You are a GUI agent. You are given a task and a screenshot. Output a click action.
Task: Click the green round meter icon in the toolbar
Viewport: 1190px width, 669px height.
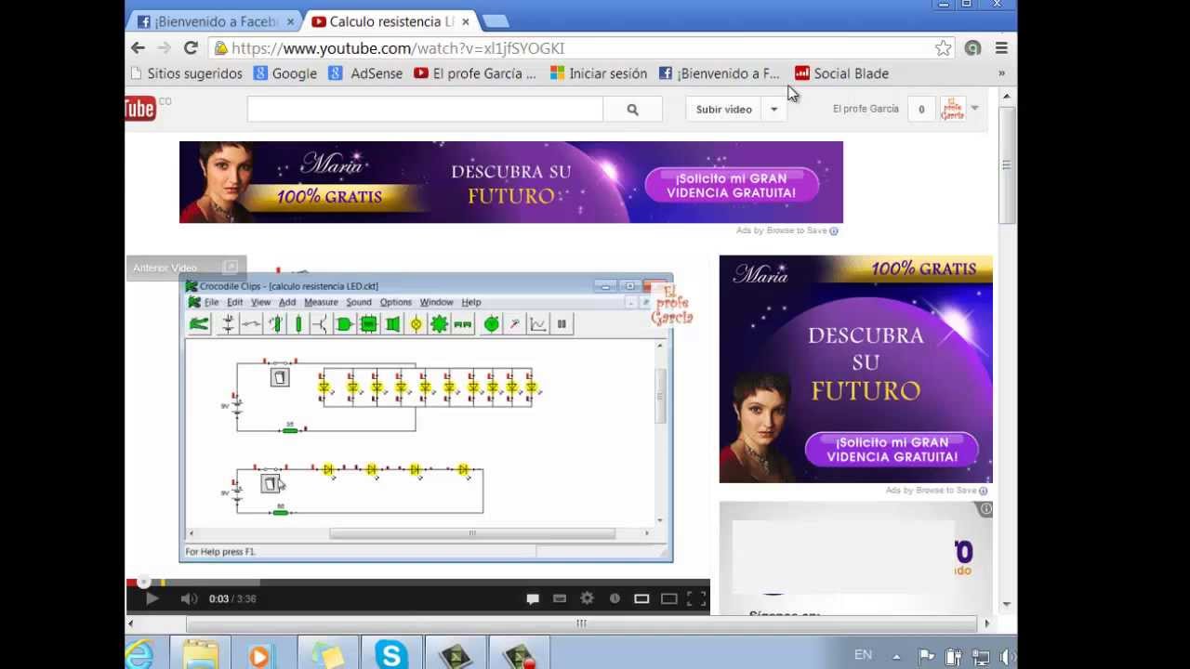click(491, 323)
